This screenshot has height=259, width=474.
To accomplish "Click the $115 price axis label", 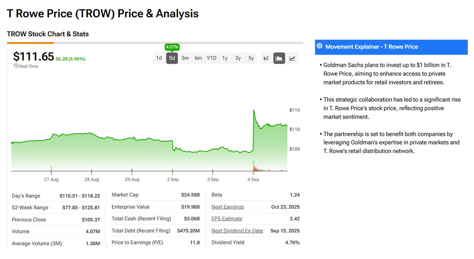I will point(294,110).
